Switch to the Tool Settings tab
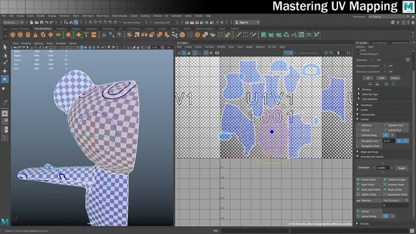The image size is (416, 234). [x=379, y=43]
